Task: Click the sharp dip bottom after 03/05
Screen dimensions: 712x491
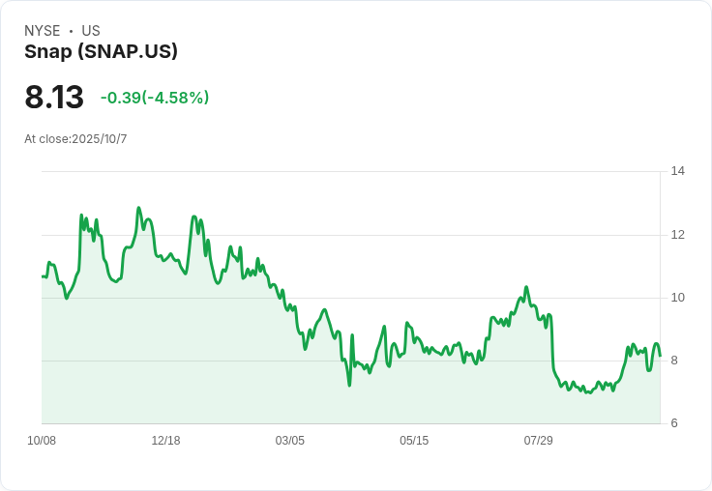Action: point(349,385)
